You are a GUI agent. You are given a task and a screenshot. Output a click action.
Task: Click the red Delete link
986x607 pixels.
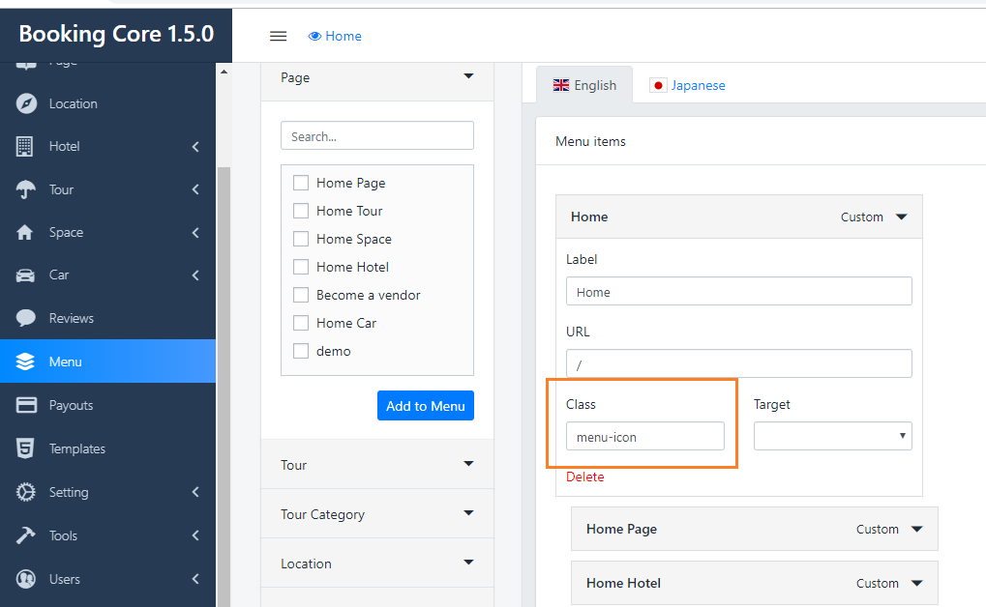tap(584, 477)
